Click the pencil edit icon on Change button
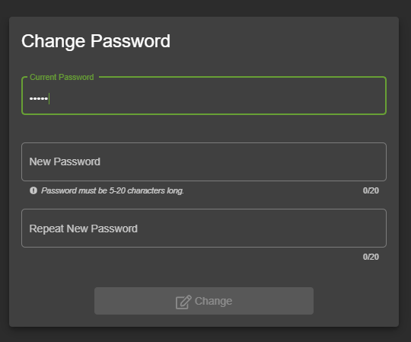Screen dimensions: 411x342 pos(183,302)
